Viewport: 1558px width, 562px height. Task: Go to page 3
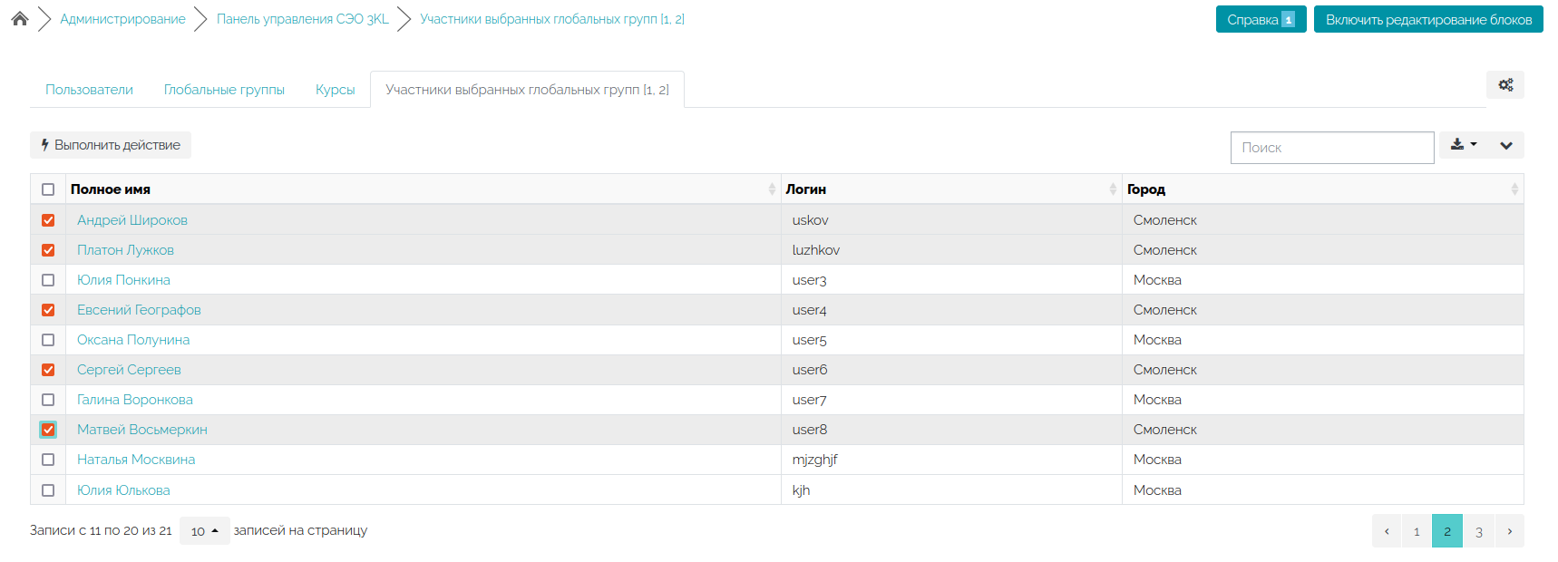click(x=1478, y=531)
